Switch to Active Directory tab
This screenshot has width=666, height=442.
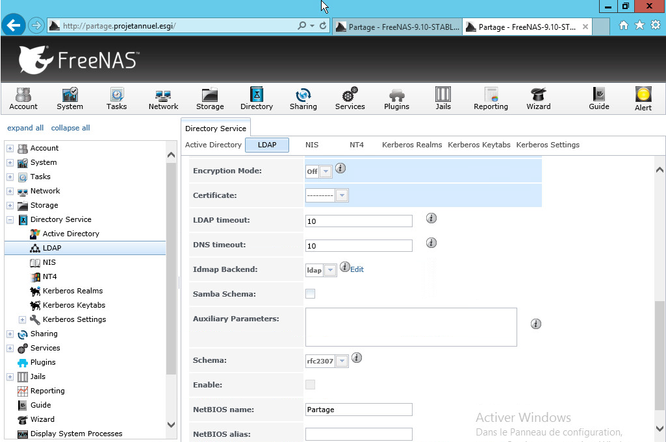click(213, 145)
